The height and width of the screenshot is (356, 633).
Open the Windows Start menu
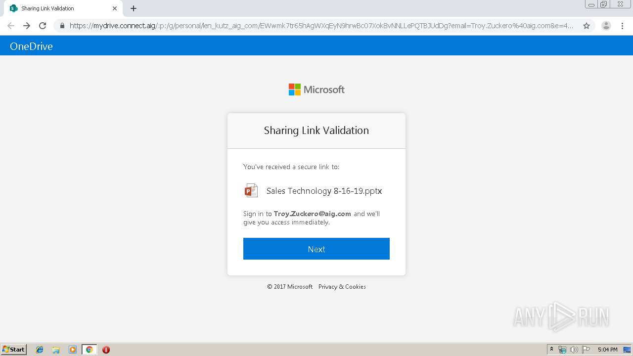click(14, 349)
